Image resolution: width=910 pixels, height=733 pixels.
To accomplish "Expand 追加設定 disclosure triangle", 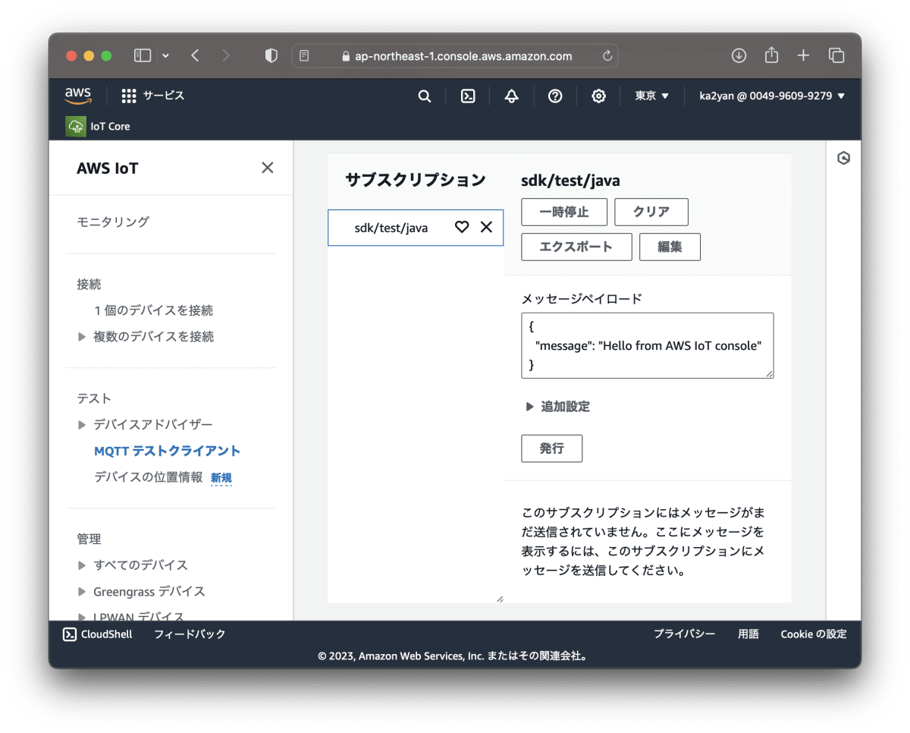I will tap(530, 407).
